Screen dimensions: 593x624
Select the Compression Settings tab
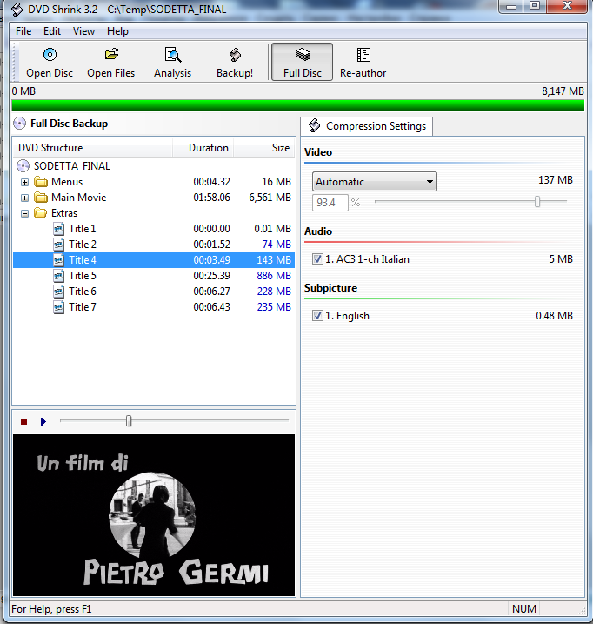(367, 126)
